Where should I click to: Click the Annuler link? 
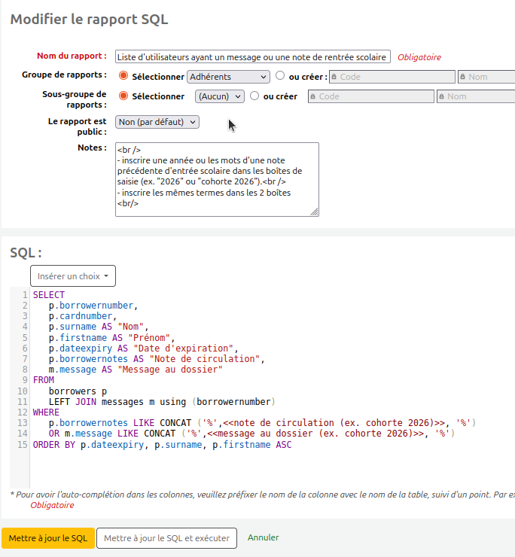pyautogui.click(x=264, y=537)
